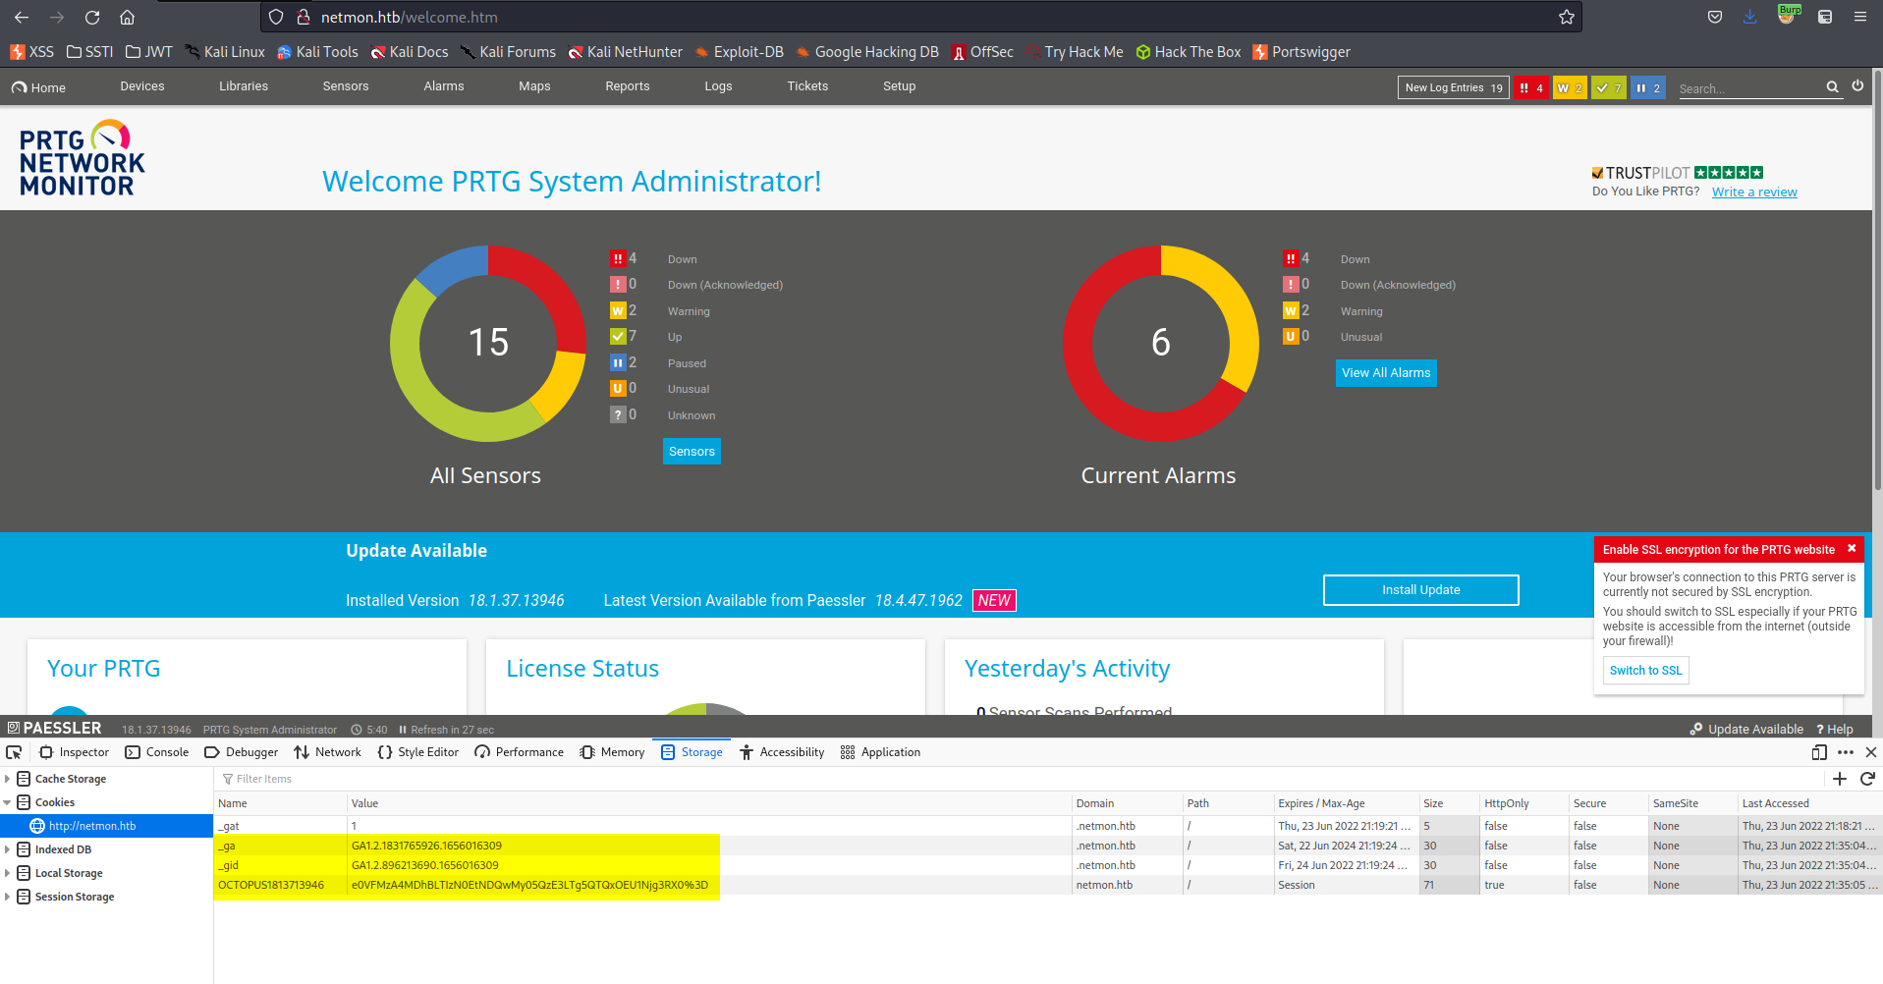The image size is (1883, 984).
Task: Close the developer tools panel
Action: [1870, 752]
